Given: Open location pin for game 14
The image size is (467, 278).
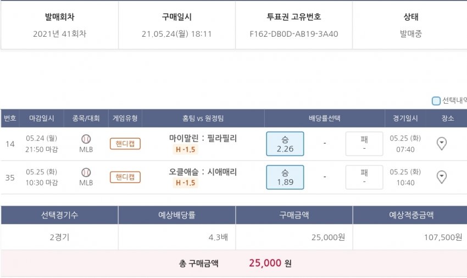Looking at the screenshot, I should pyautogui.click(x=441, y=144).
